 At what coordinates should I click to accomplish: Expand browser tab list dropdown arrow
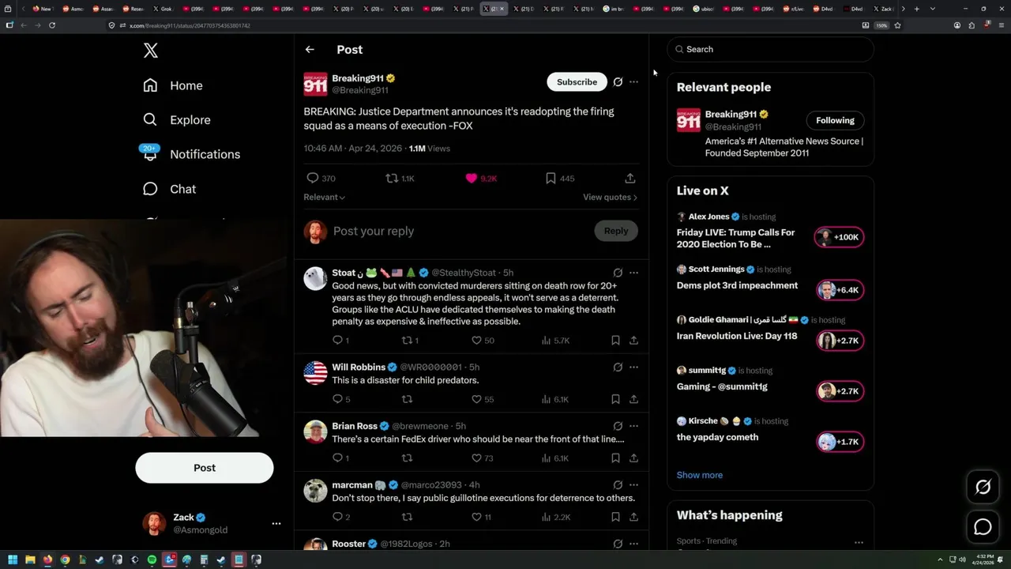point(933,9)
